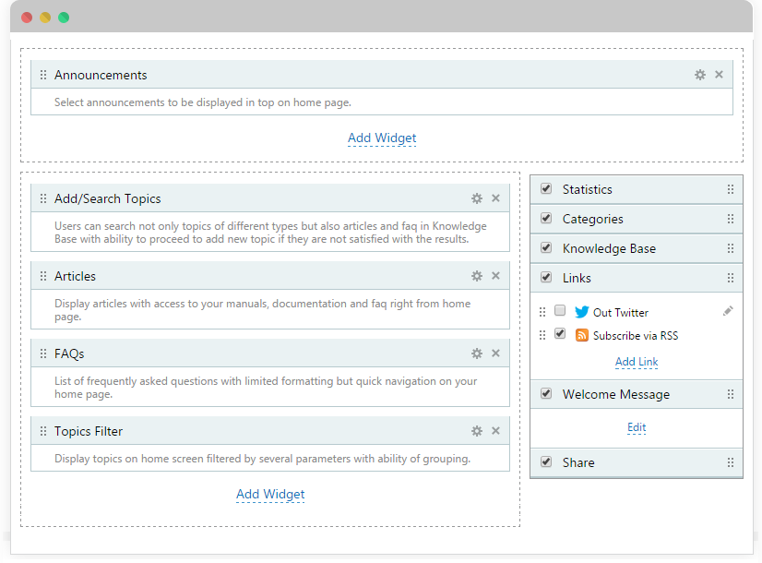Image resolution: width=762 pixels, height=563 pixels.
Task: Click the Links section label
Action: pos(577,278)
